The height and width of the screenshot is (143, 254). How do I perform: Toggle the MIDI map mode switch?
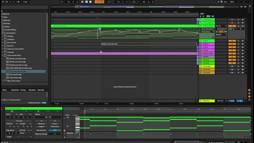pos(232,2)
